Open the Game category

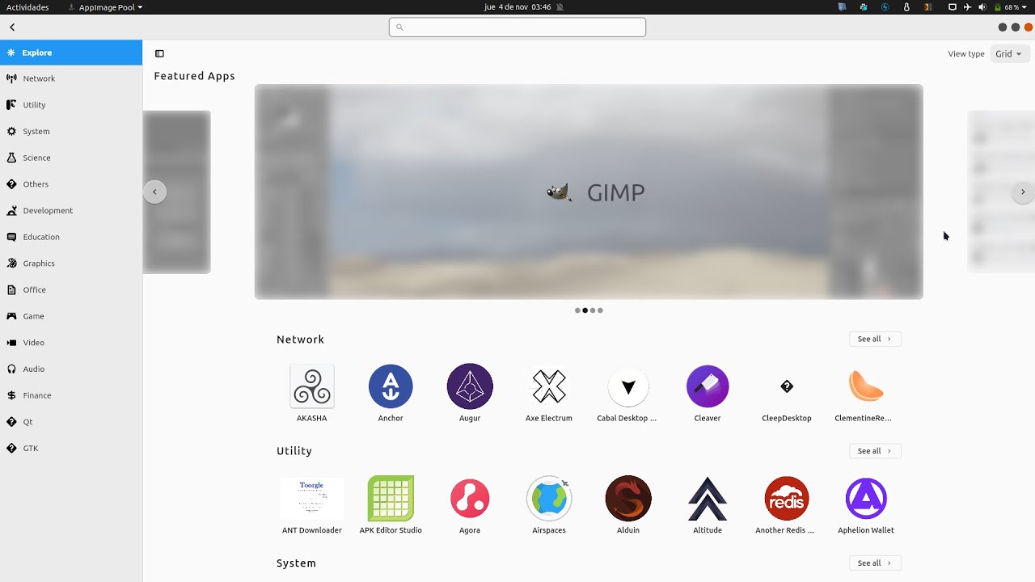click(71, 316)
